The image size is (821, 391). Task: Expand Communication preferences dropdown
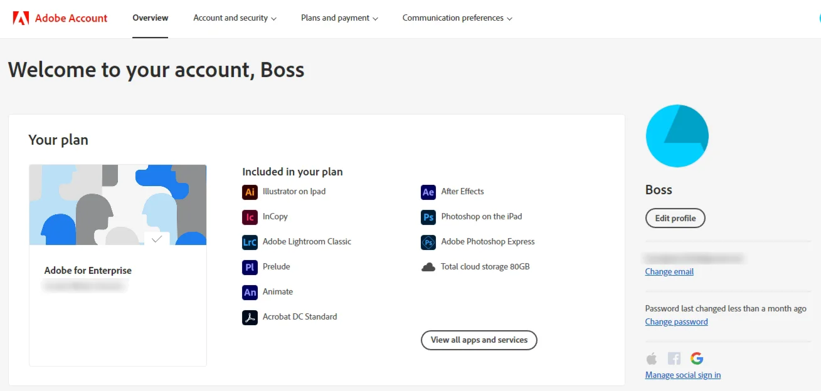pos(457,18)
